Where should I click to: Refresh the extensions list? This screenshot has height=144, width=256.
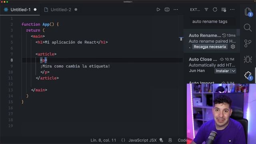[x=215, y=10]
